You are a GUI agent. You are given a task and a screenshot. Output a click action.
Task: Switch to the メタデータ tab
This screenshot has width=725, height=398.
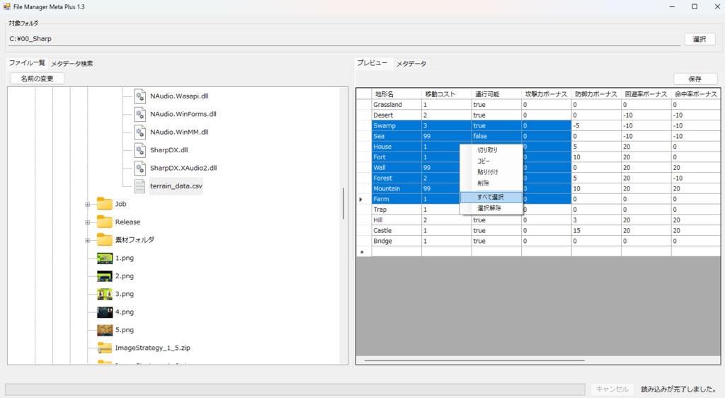pos(411,63)
